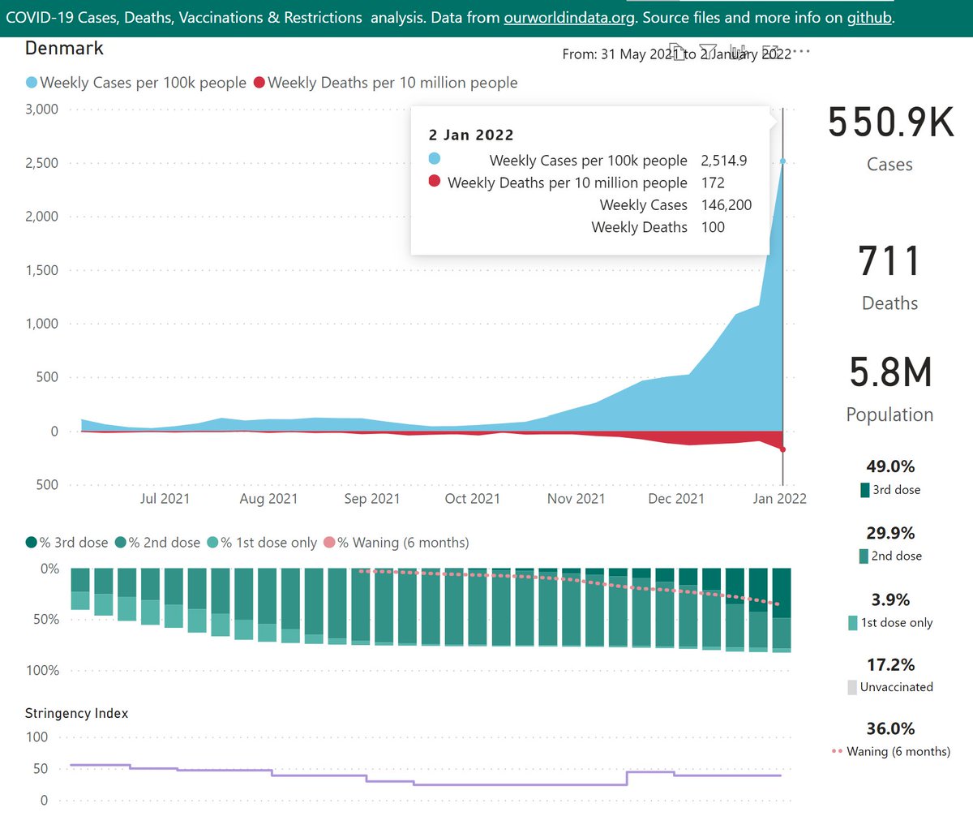Click the 550.9K Cases card
This screenshot has height=829, width=973.
[890, 138]
